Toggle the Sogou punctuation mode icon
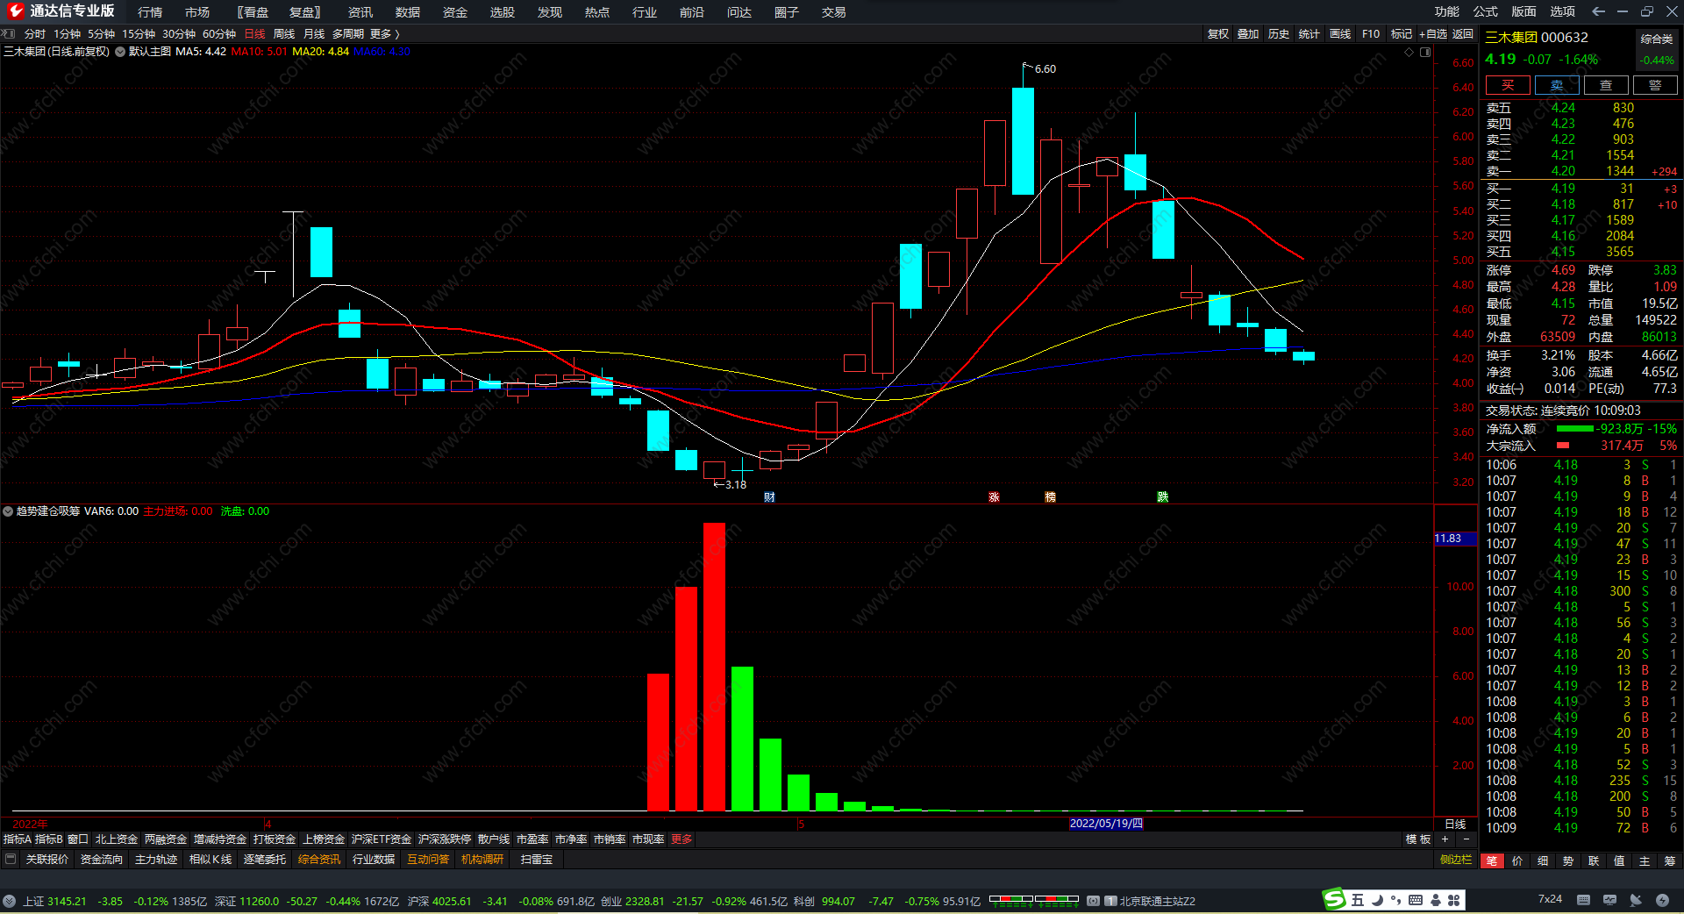Viewport: 1684px width, 914px height. coord(1395,900)
